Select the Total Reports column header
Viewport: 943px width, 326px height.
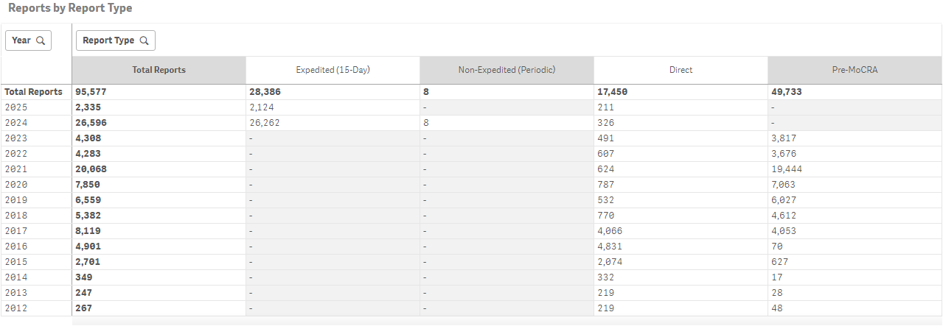click(159, 70)
